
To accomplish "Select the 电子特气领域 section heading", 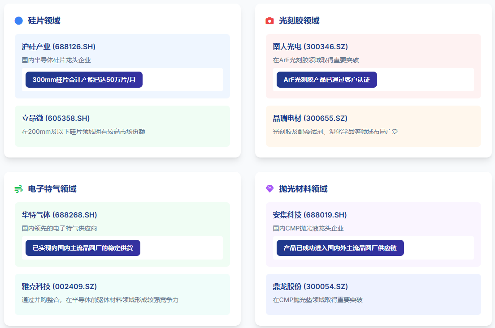I will (x=52, y=189).
